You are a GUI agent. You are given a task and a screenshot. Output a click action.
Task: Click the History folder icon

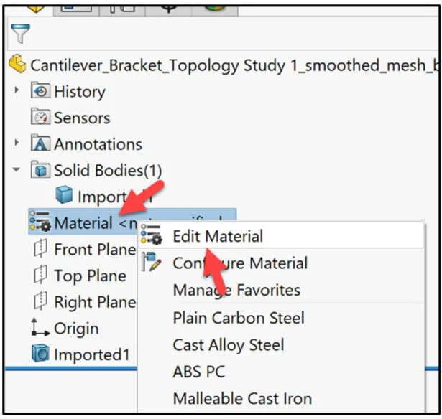coord(41,91)
